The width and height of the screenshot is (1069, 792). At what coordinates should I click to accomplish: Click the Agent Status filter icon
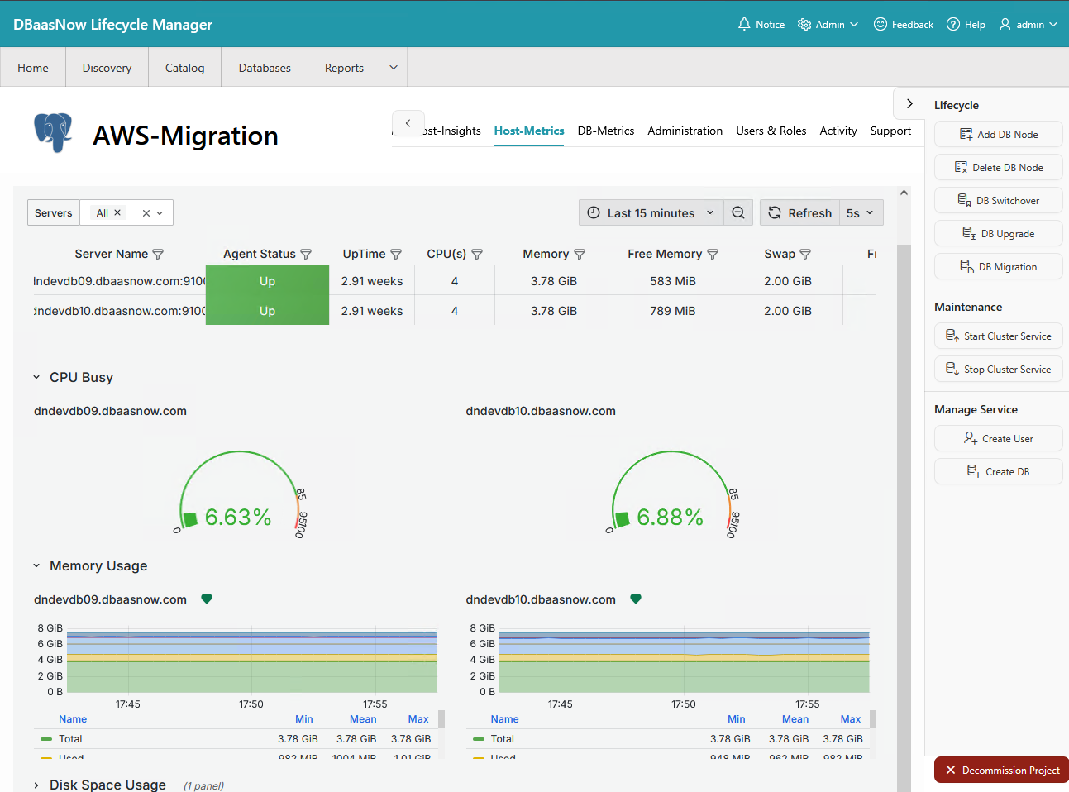[306, 255]
